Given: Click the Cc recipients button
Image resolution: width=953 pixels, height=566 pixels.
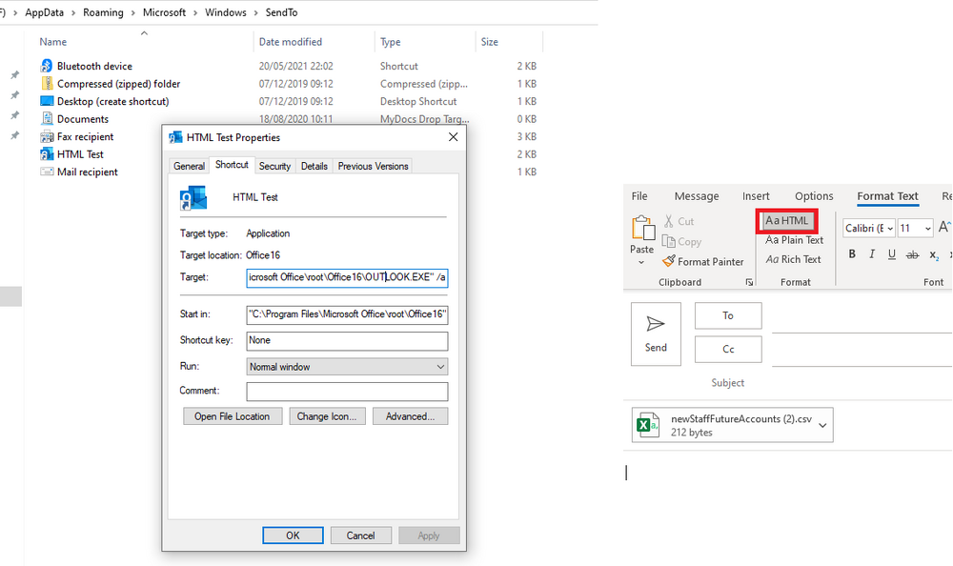Looking at the screenshot, I should tap(728, 349).
